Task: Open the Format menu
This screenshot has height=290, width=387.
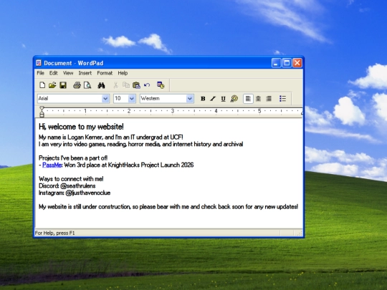Action: [x=105, y=73]
